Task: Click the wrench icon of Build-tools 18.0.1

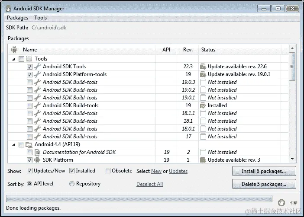Action: (37, 129)
